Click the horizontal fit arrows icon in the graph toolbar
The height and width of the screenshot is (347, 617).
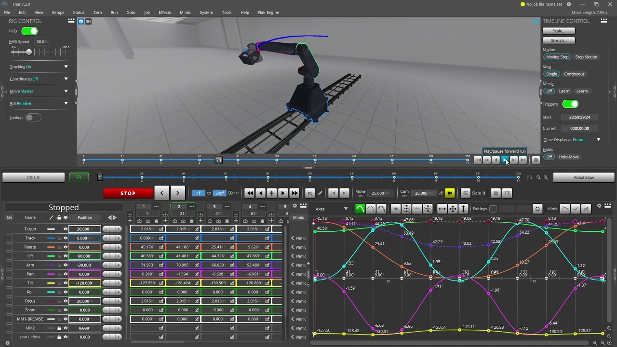click(x=442, y=209)
